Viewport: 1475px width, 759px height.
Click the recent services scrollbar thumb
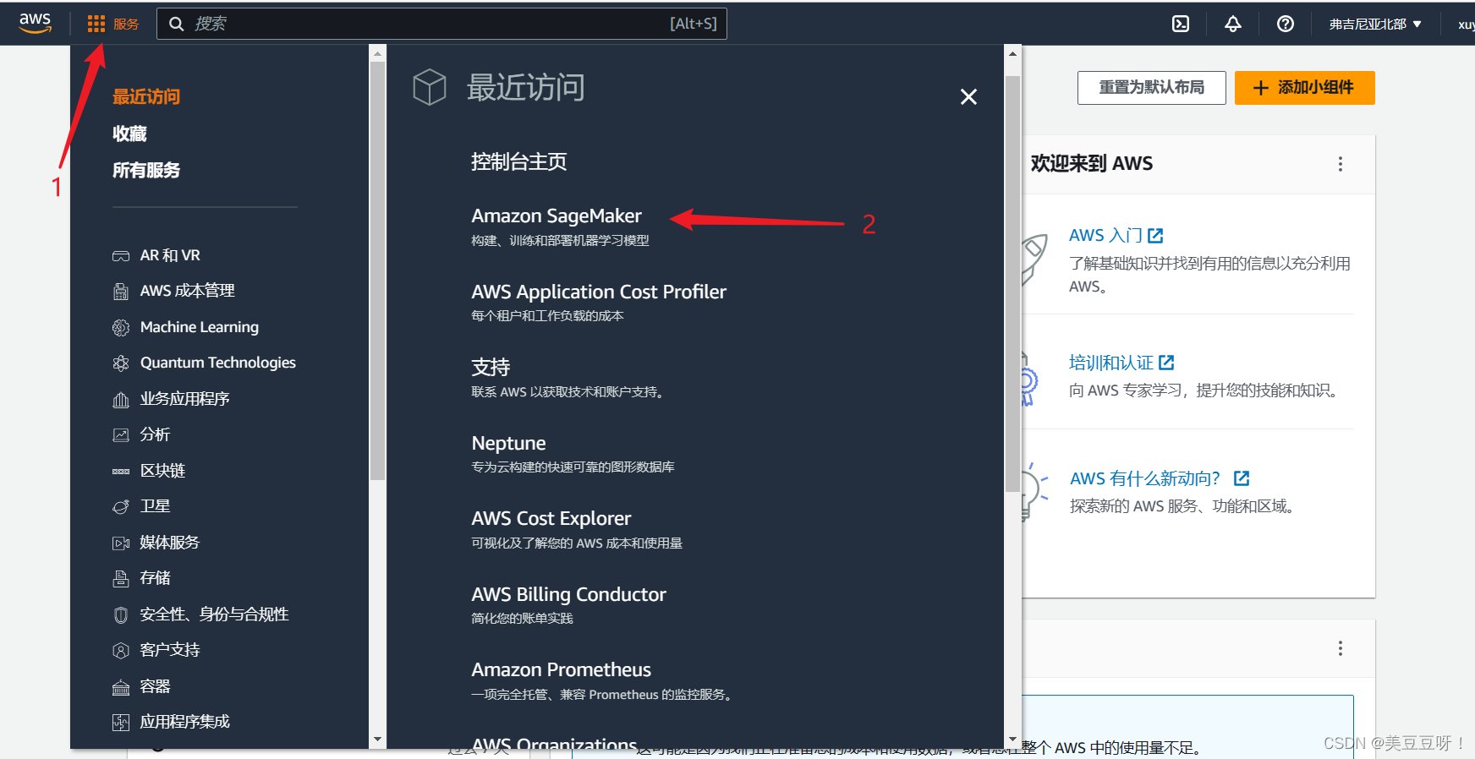coord(1012,284)
